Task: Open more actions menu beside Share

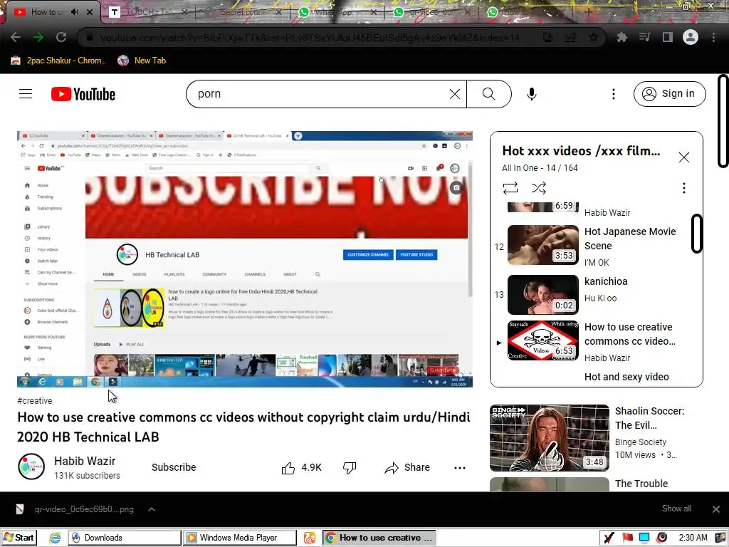Action: point(459,467)
